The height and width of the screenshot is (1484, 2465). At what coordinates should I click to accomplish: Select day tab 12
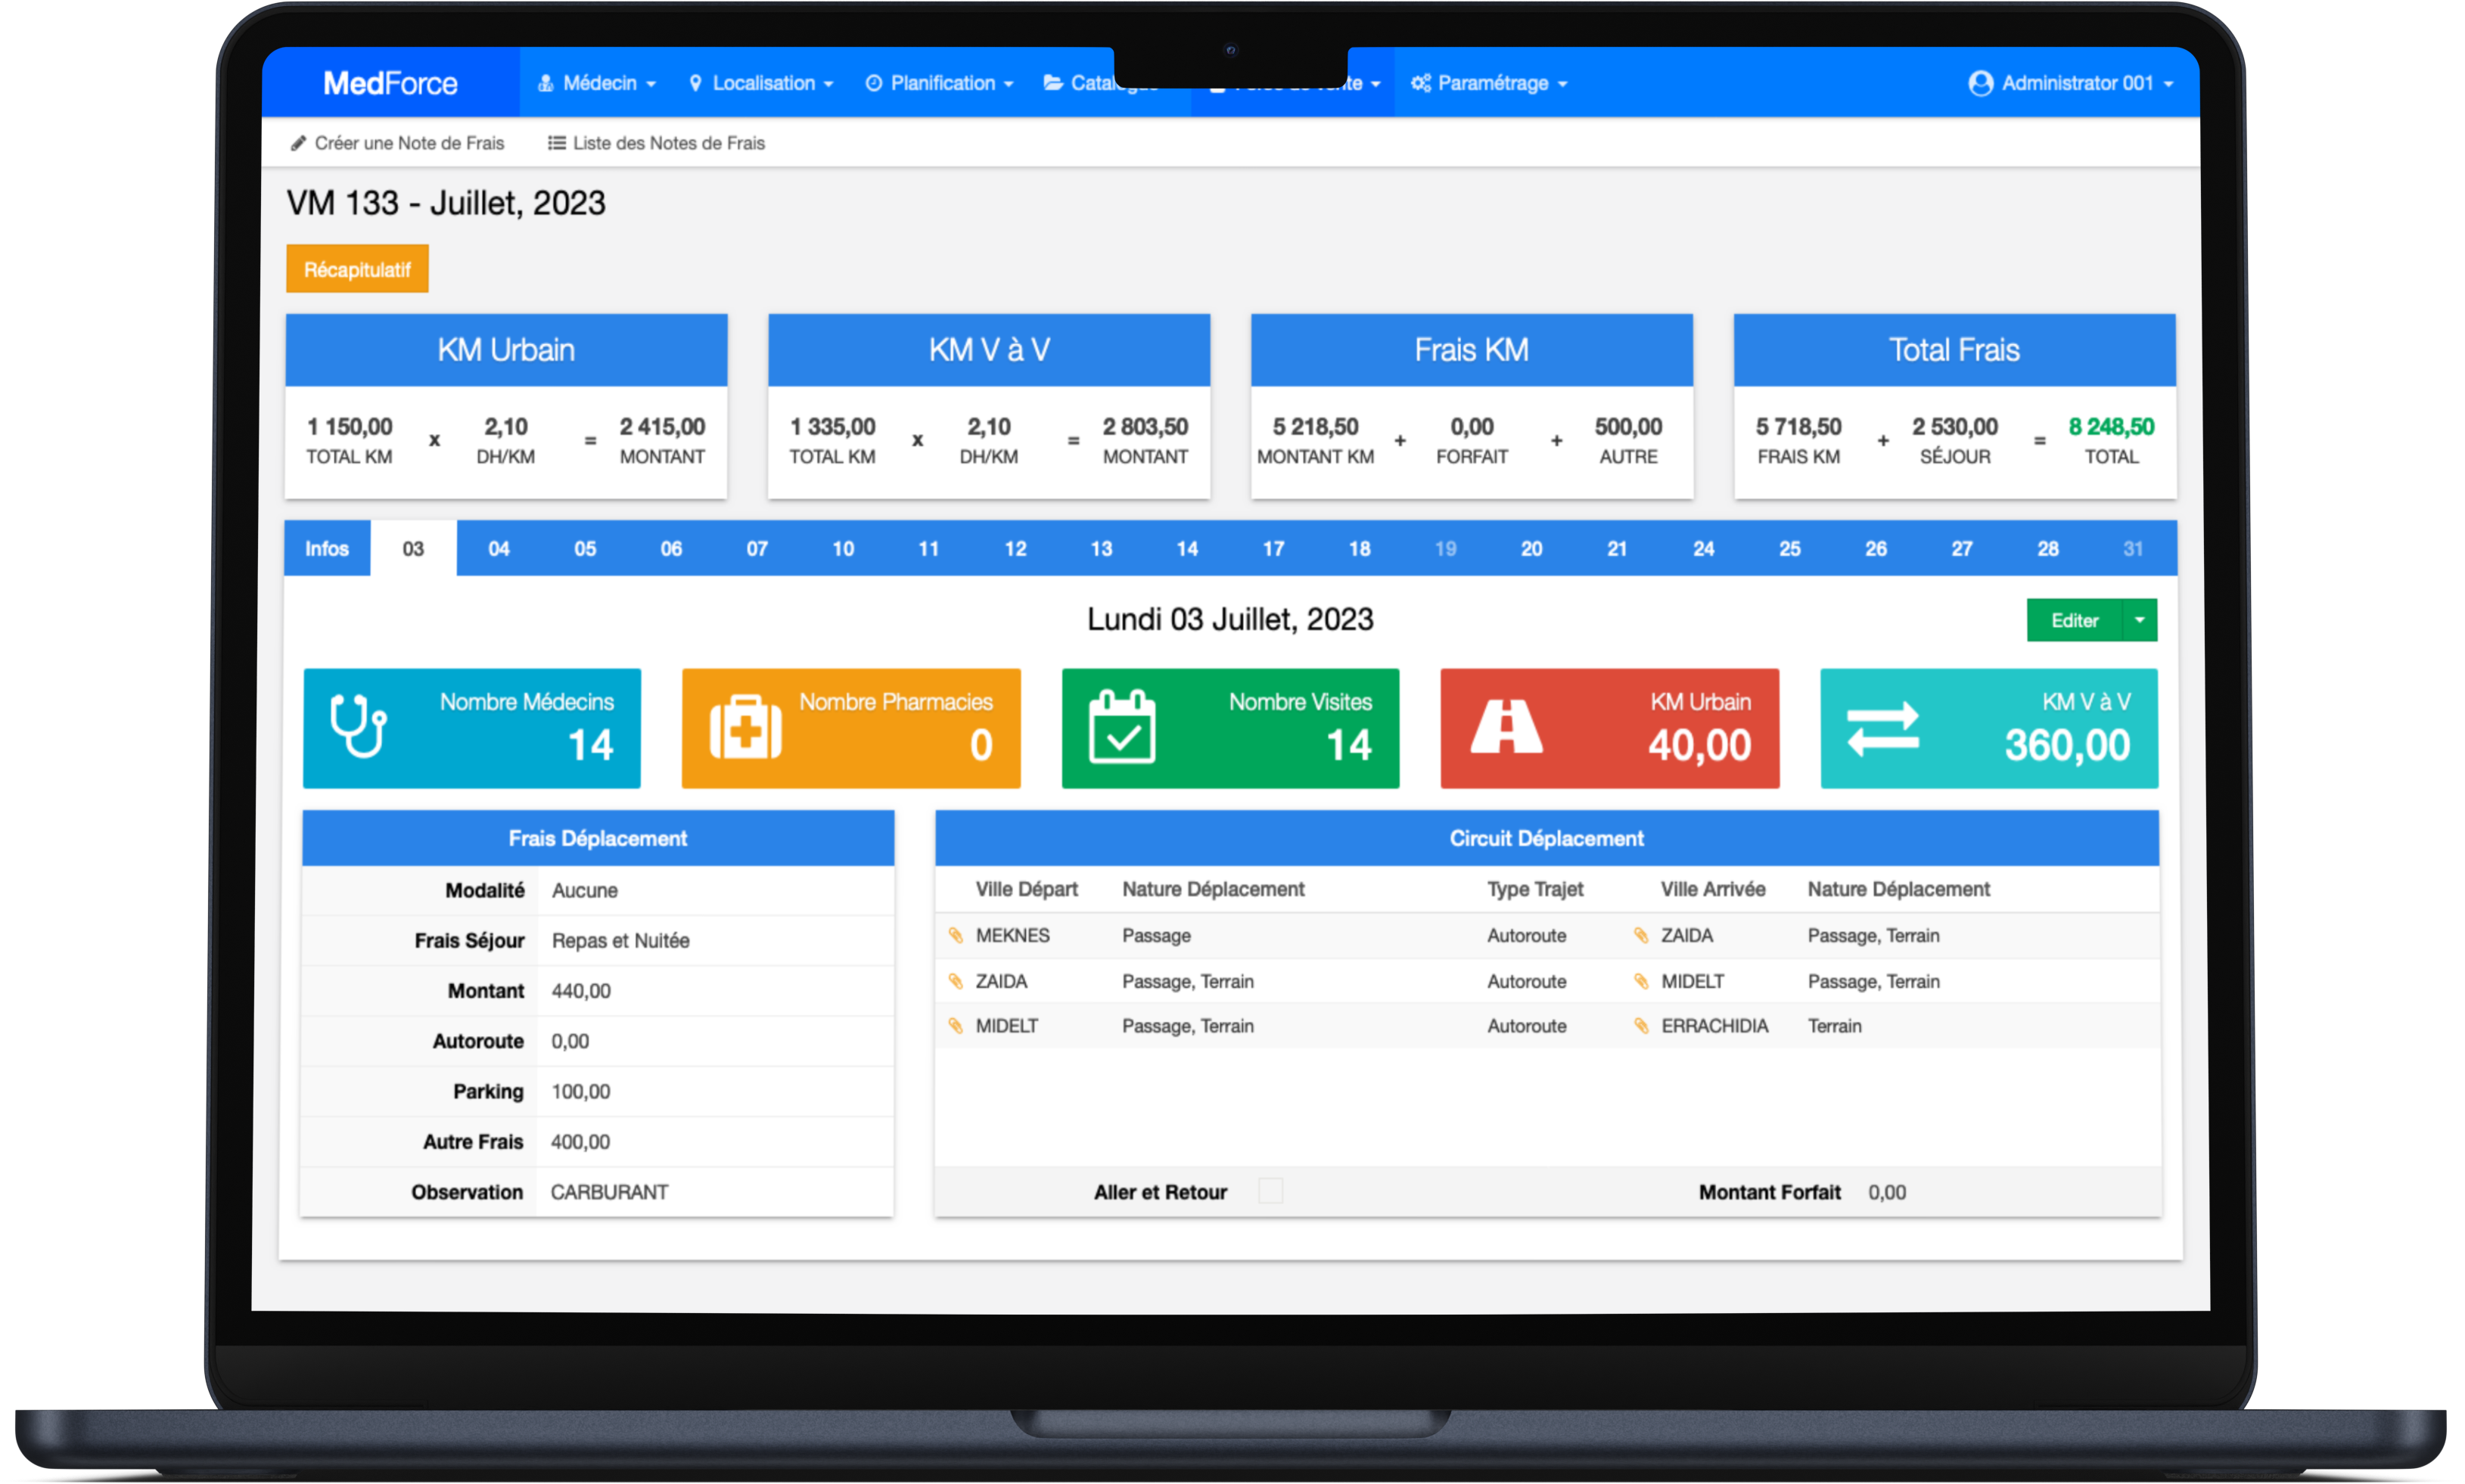pyautogui.click(x=1015, y=548)
